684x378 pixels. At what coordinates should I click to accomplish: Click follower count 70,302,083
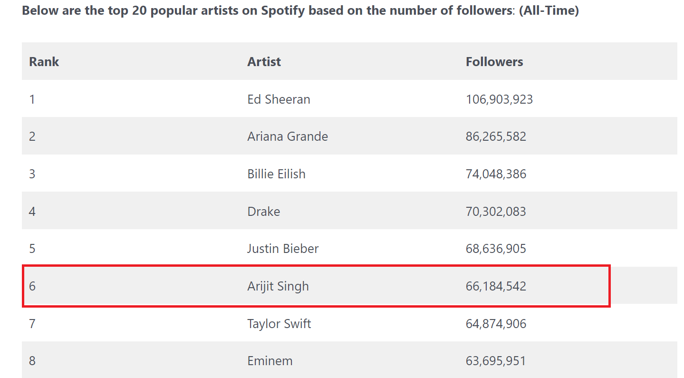pyautogui.click(x=496, y=211)
